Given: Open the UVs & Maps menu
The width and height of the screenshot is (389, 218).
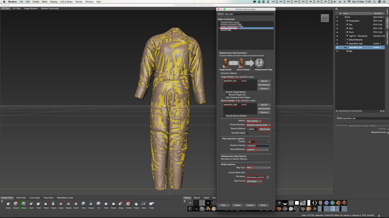Looking at the screenshot, I should coord(66,2).
